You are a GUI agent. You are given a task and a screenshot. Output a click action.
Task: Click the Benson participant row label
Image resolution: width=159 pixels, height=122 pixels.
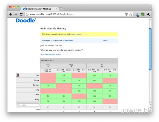pos(28,85)
